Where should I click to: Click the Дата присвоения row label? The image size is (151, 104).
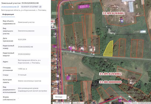[x=8, y=39]
